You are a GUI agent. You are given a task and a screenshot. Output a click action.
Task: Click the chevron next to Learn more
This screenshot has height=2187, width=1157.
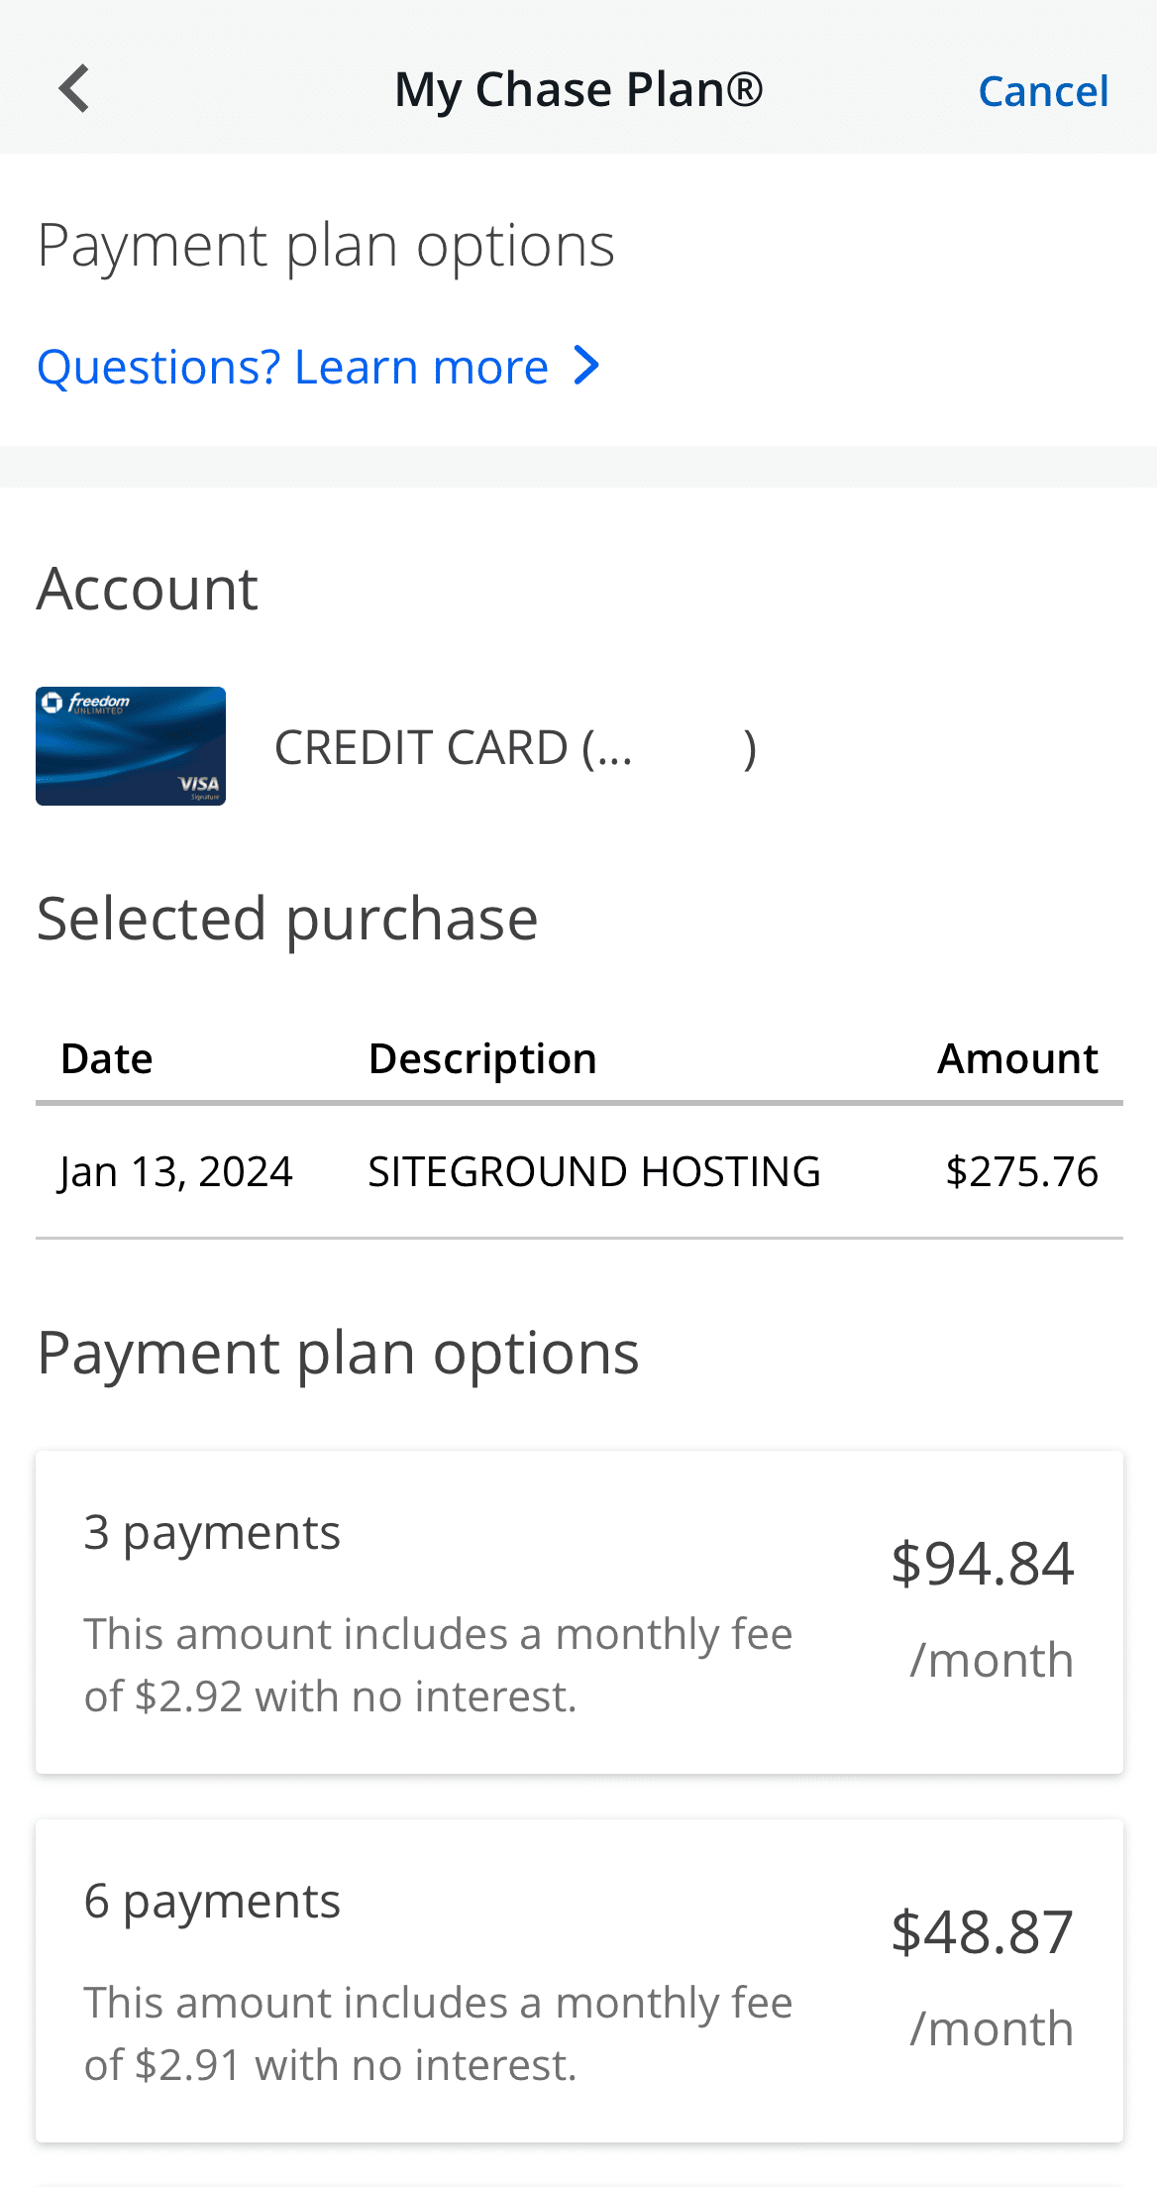[x=586, y=366]
